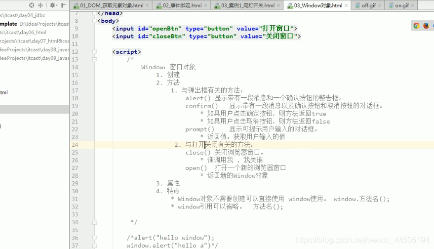The height and width of the screenshot is (249, 434).
Task: Select the 03_Window对象.html tab
Action: coord(318,5)
